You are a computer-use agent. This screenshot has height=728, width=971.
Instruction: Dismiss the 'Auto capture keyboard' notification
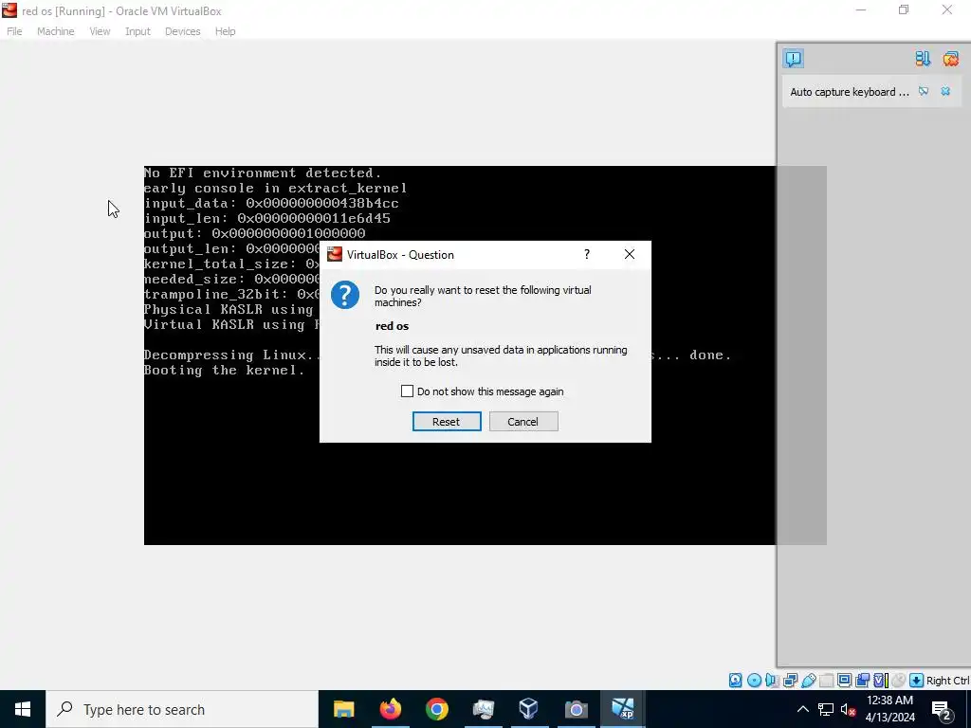(945, 92)
